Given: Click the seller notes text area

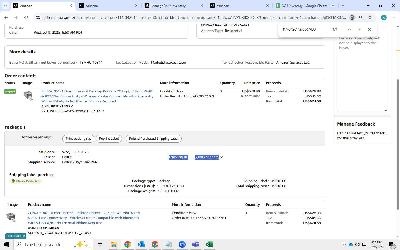Looking at the screenshot, I should (x=362, y=73).
